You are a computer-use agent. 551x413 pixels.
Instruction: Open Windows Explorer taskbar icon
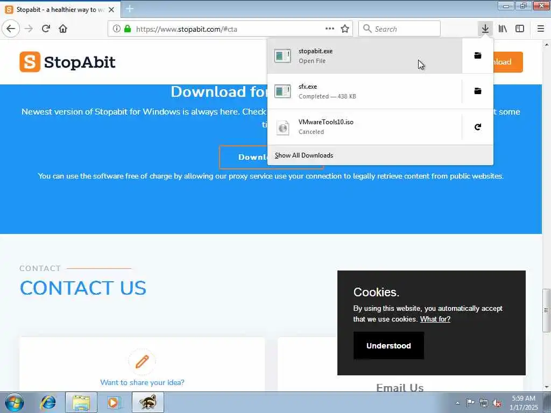81,402
